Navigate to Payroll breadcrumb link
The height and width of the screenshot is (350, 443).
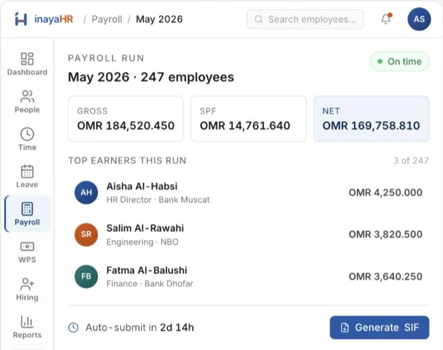coord(107,19)
